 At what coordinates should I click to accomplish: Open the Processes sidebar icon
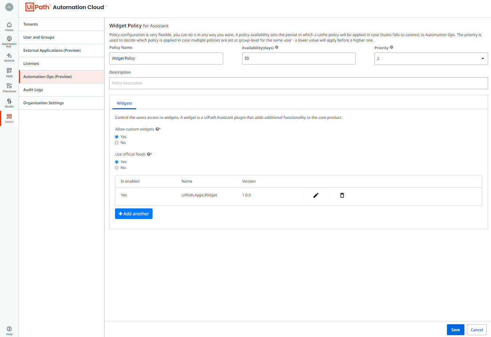9,88
